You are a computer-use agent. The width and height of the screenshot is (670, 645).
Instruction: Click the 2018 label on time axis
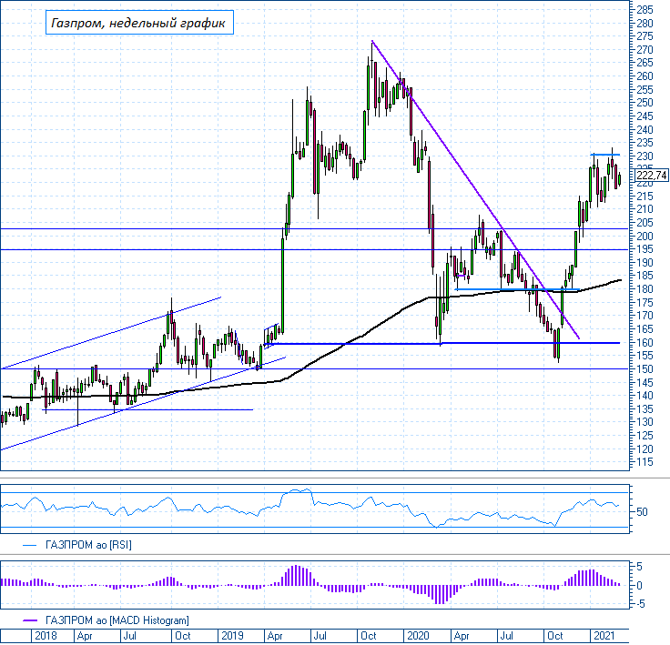click(x=46, y=636)
